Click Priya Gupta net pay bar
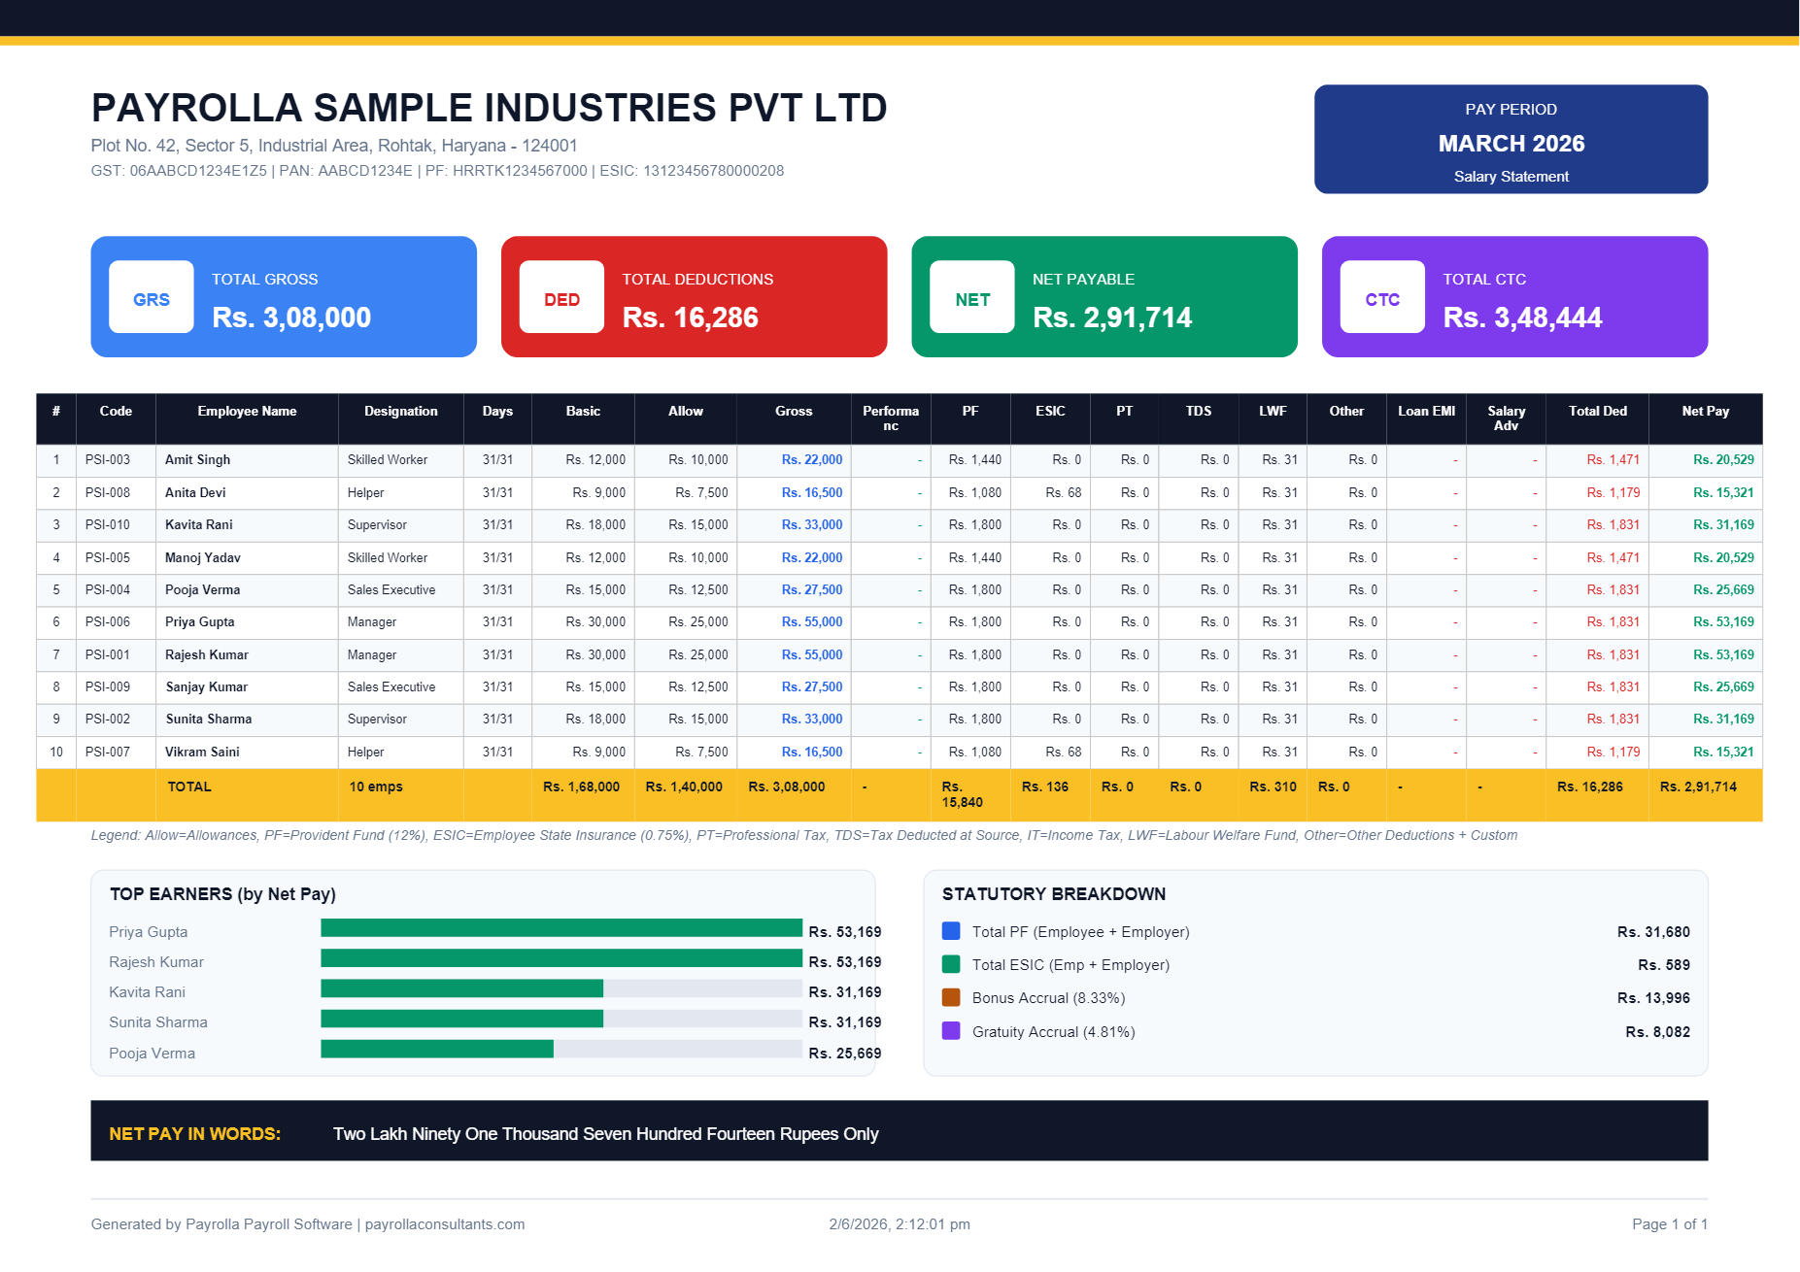The image size is (1800, 1272). tap(561, 928)
